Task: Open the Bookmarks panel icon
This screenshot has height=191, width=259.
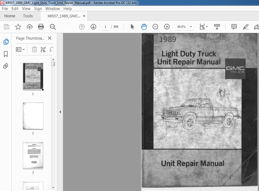Action: tap(6, 54)
